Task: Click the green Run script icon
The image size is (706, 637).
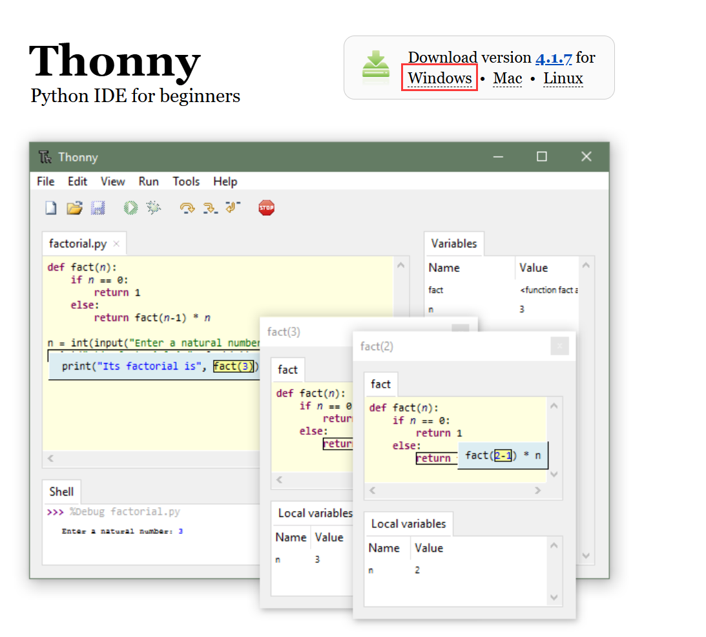Action: 130,207
